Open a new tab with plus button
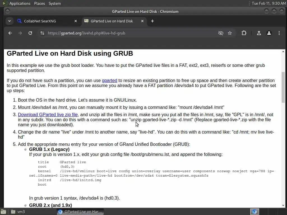The image size is (287, 215). pos(152,21)
